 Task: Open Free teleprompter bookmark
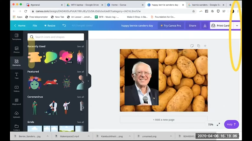pyautogui.click(x=37, y=17)
